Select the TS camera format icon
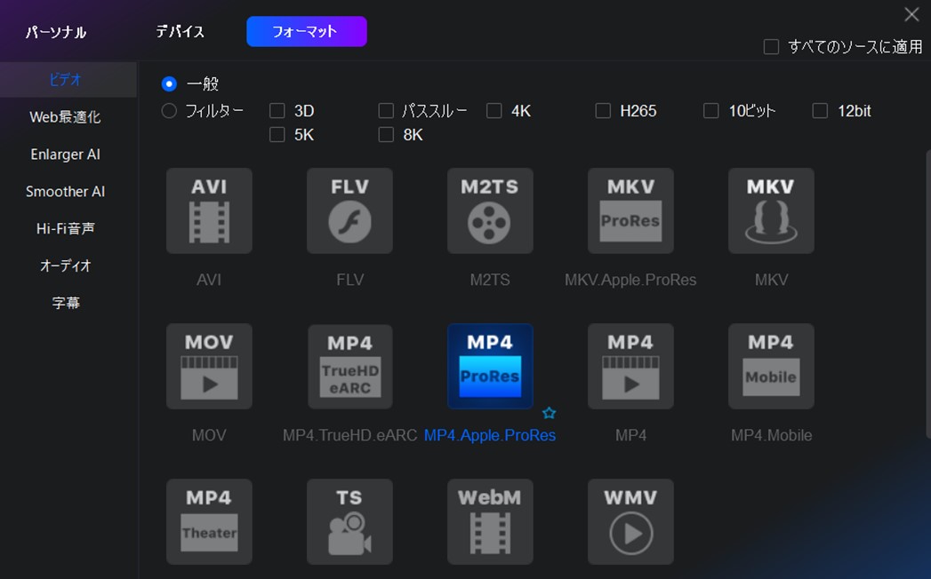Viewport: 931px width, 579px height. click(x=349, y=521)
